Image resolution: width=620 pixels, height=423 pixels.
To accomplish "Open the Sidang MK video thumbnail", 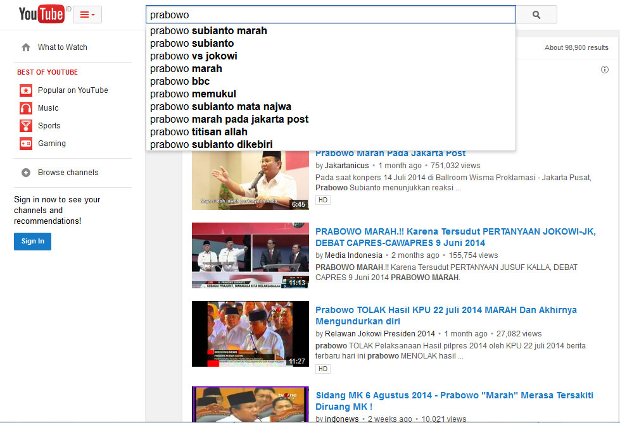I will (250, 404).
